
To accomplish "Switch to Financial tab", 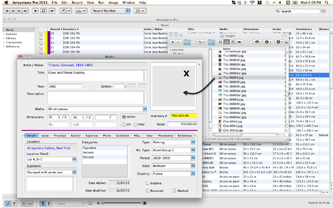I will click(60, 136).
